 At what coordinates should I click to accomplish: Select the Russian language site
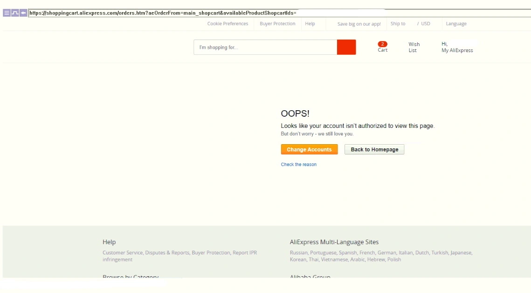click(298, 253)
